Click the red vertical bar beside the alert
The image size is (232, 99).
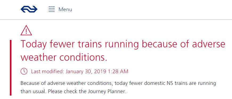(x=11, y=68)
